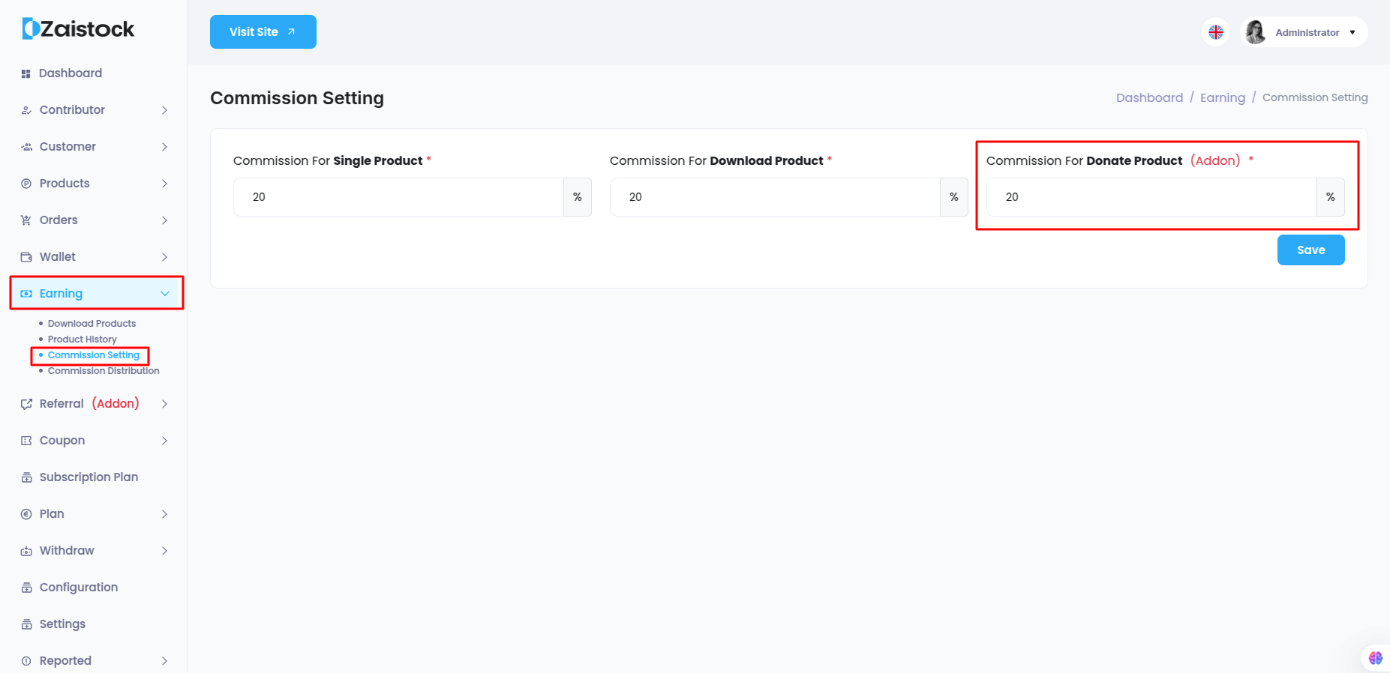Go to Dashboard in the sidebar
The height and width of the screenshot is (673, 1390).
click(71, 73)
